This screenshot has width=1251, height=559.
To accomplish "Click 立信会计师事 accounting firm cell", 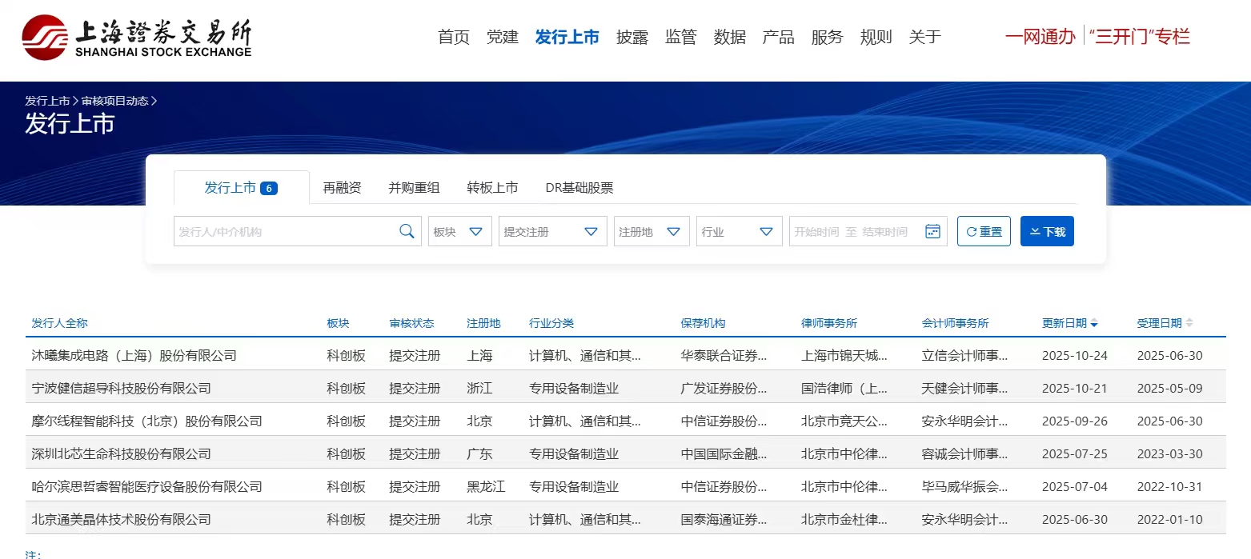I will tap(965, 355).
